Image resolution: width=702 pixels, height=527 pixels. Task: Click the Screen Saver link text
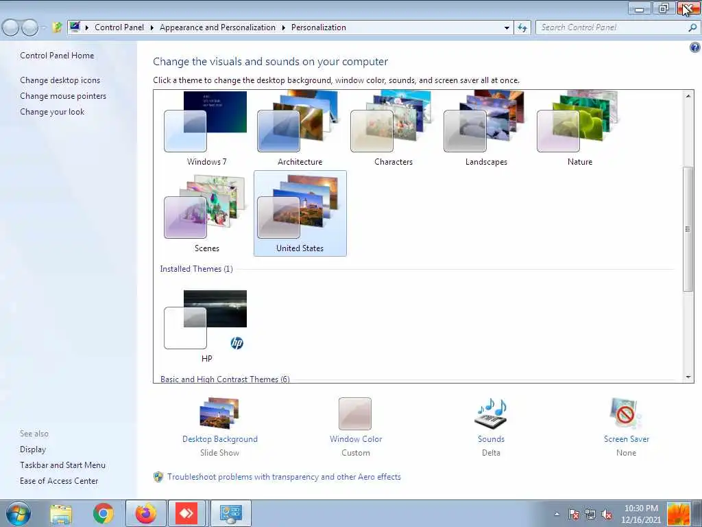(x=627, y=439)
